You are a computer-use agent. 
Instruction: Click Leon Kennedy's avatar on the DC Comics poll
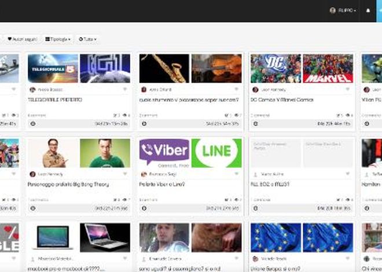255,90
